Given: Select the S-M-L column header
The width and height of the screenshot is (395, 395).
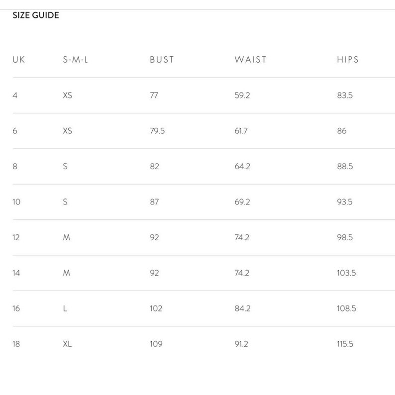Looking at the screenshot, I should point(75,60).
